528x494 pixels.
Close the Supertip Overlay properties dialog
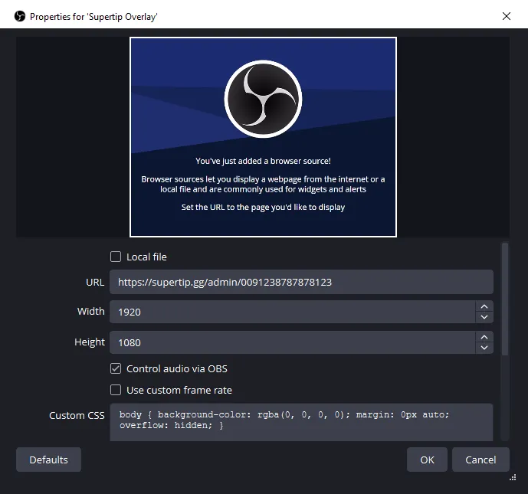pos(506,16)
